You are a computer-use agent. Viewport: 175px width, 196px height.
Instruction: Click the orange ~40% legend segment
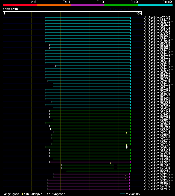coord(54,5)
